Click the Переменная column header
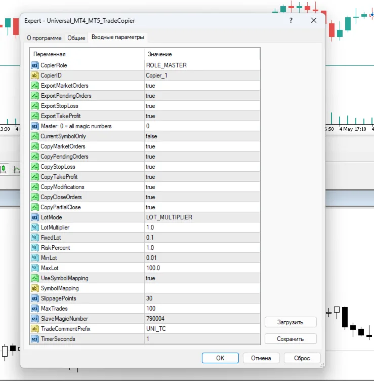Image resolution: width=374 pixels, height=381 pixels. [87, 54]
